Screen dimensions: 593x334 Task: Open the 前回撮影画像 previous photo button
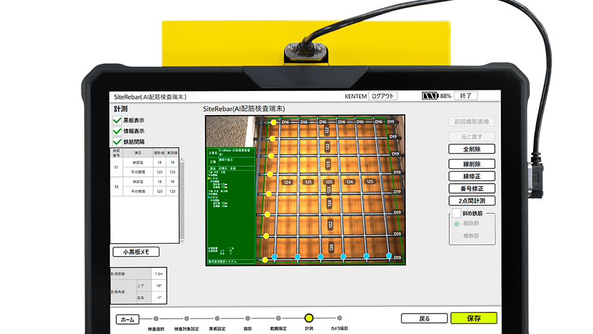(x=471, y=122)
